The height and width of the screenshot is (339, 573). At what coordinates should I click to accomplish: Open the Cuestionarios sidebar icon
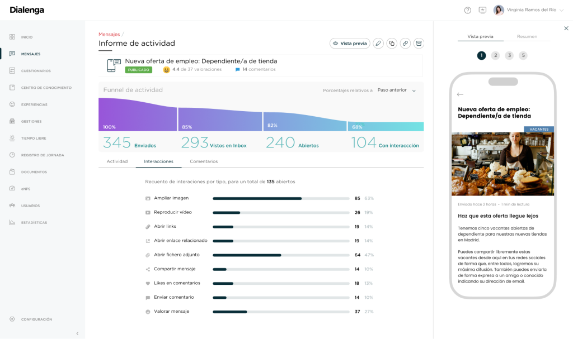pos(12,70)
